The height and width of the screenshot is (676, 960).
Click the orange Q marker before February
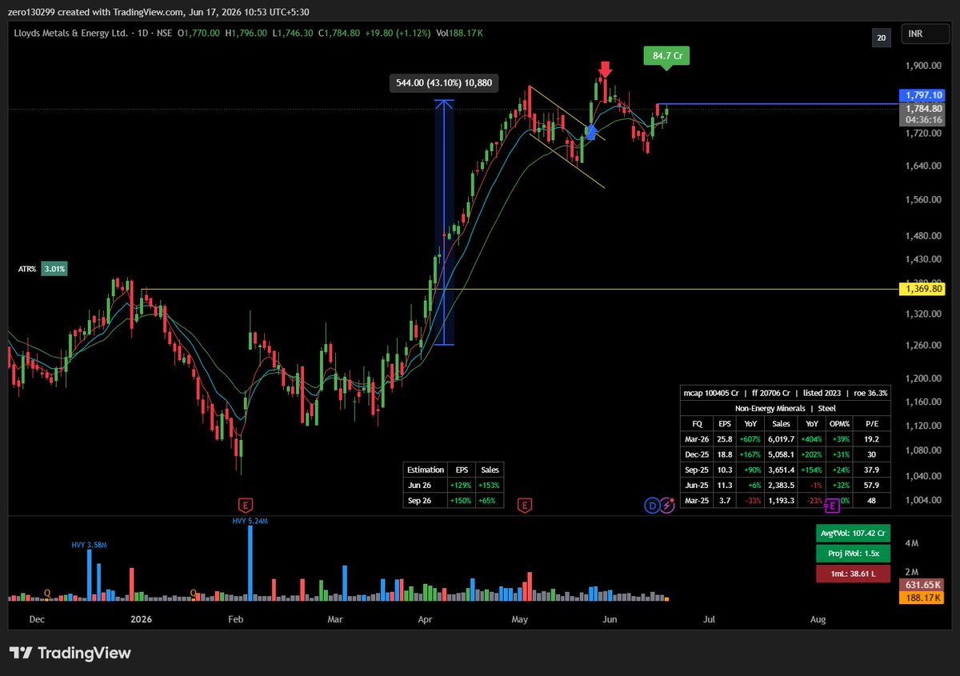click(x=193, y=593)
